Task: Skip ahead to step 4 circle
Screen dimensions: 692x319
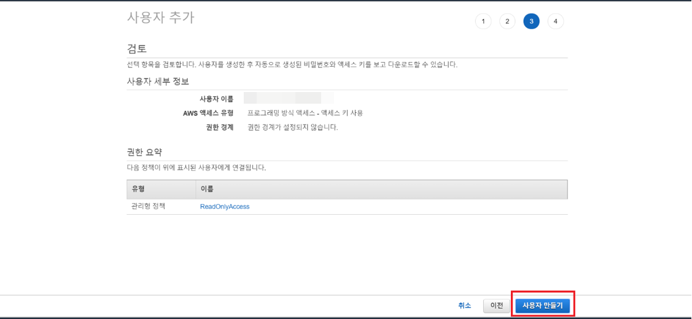Action: pyautogui.click(x=555, y=21)
